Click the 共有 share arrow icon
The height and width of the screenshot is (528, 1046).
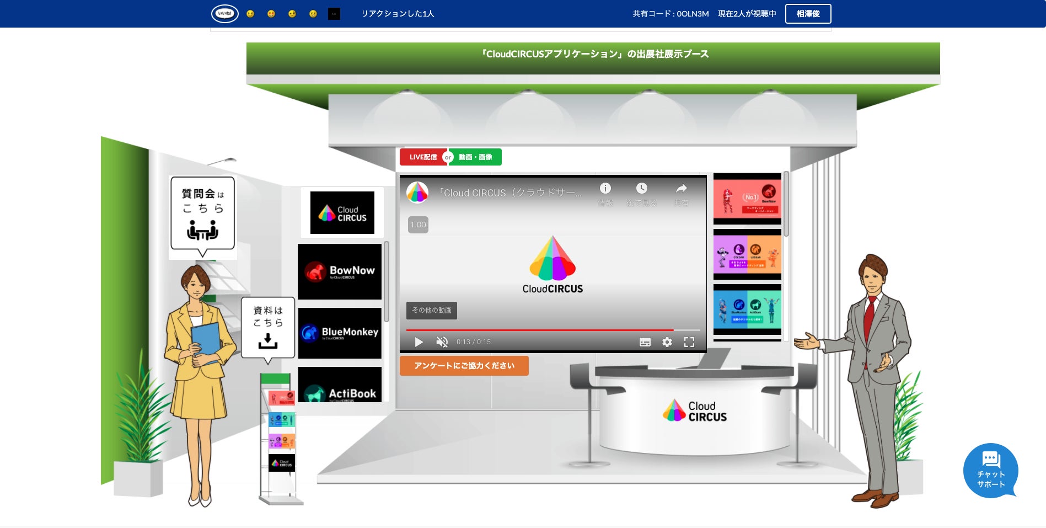click(682, 189)
